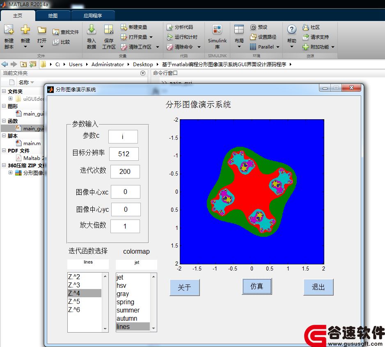This screenshot has width=385, height=347.
Task: Select gray in the colormap list
Action: coord(133,294)
